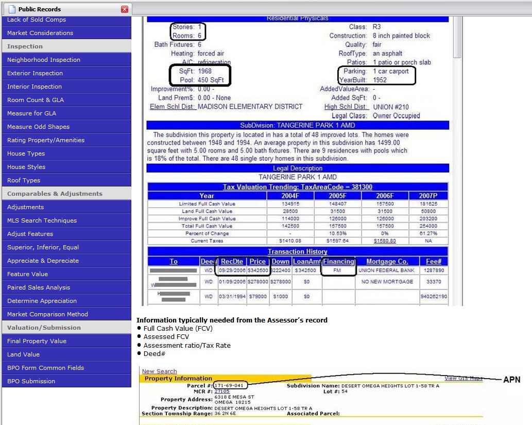Screen dimensions: 532x425
Task: Click the record scrollbar thumb
Action: click(457, 37)
